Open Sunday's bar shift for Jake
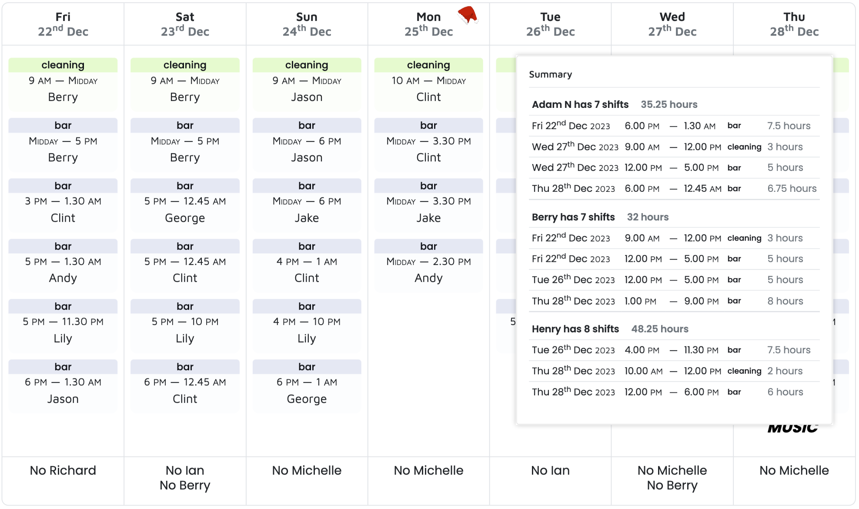This screenshot has height=509, width=859. 307,204
